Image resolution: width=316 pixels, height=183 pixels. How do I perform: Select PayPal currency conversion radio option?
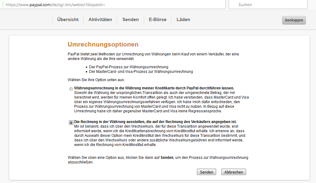coord(71,89)
